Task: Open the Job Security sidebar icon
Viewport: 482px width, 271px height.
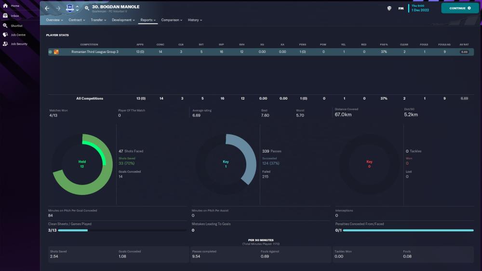Action: (x=5, y=44)
